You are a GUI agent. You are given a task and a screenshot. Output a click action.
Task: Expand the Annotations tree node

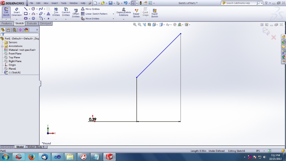[x=2, y=46]
